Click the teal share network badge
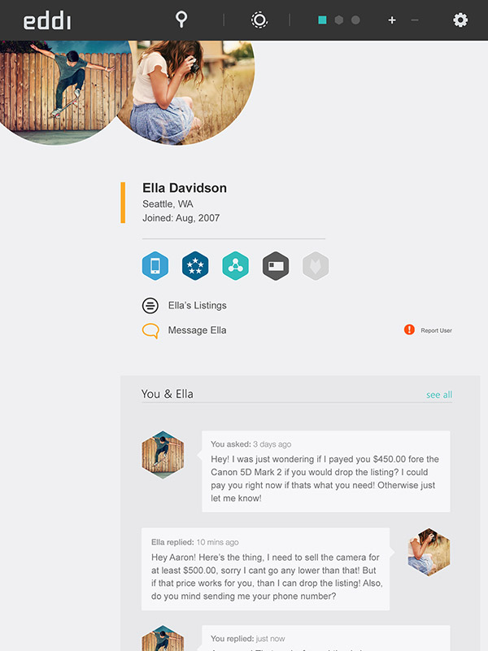The width and height of the screenshot is (488, 651). point(235,266)
